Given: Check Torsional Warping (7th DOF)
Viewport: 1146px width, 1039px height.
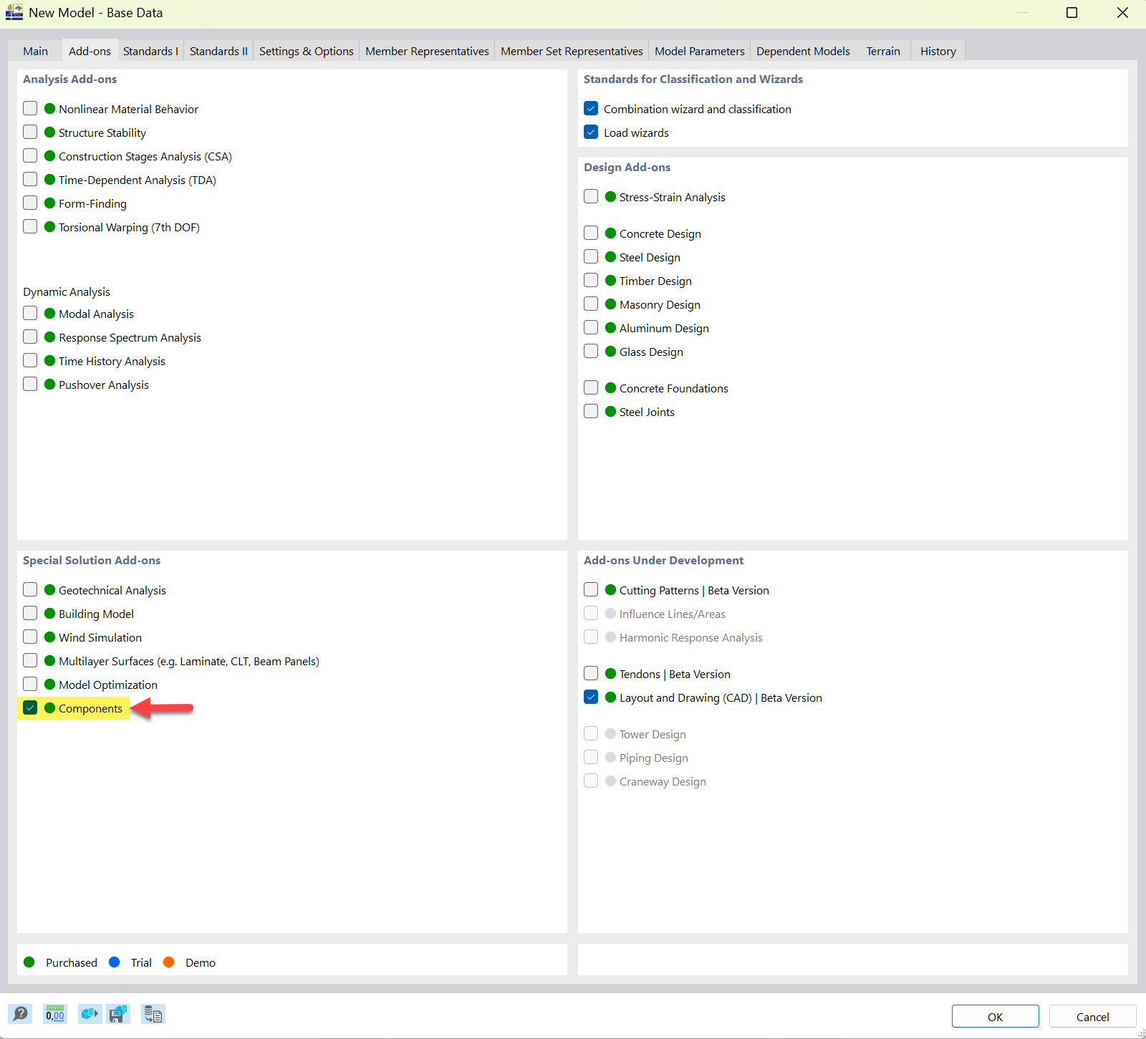Looking at the screenshot, I should coord(30,226).
